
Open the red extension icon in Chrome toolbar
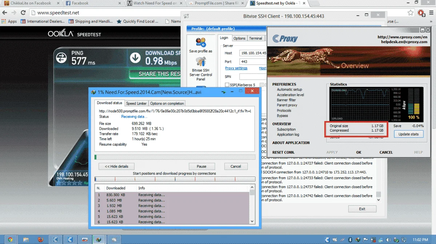421,12
